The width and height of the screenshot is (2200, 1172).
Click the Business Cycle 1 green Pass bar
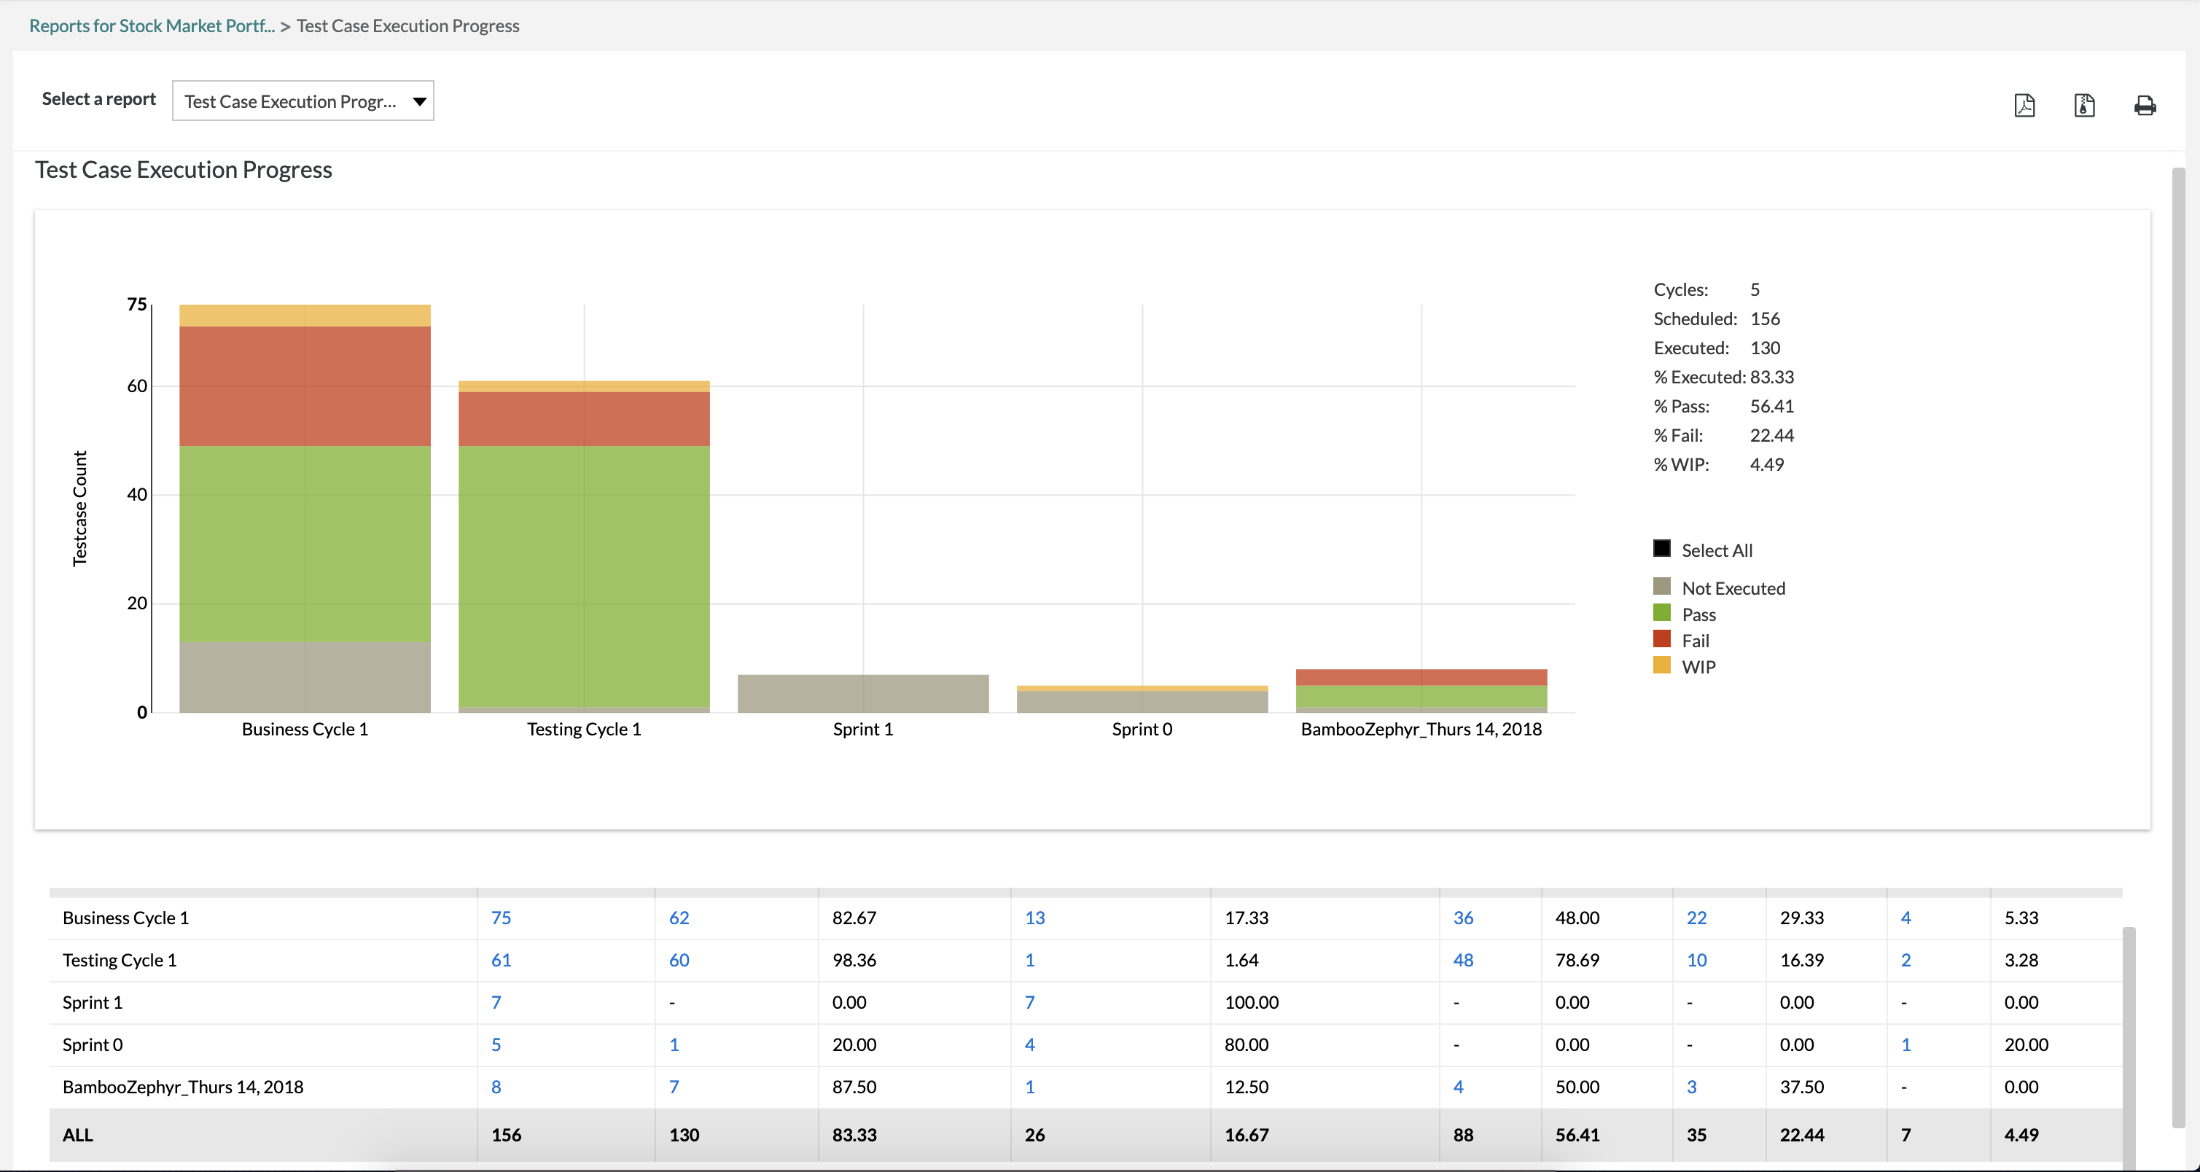[x=305, y=543]
